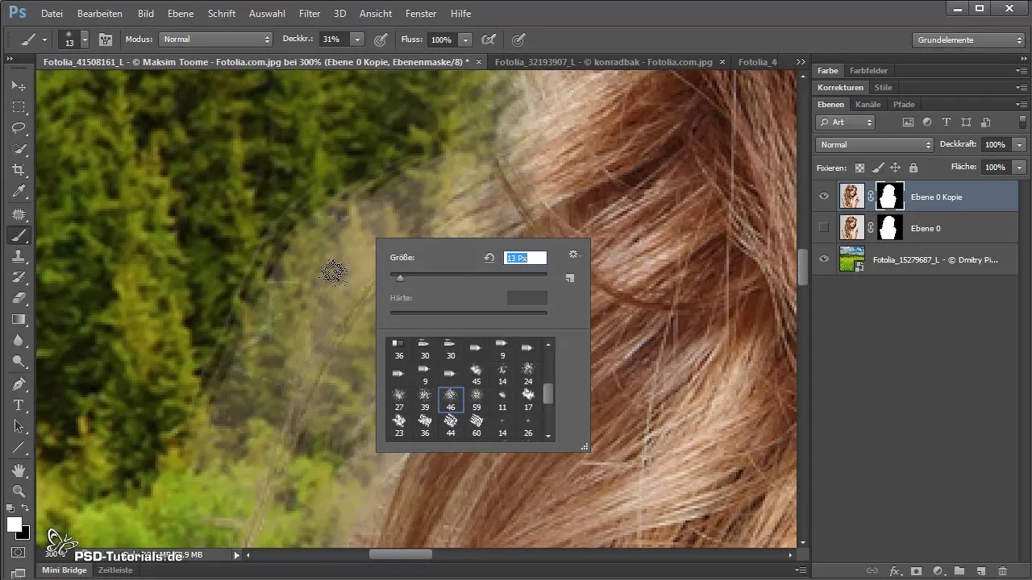The height and width of the screenshot is (580, 1032).
Task: Switch to the Farbfelder tab
Action: point(868,71)
